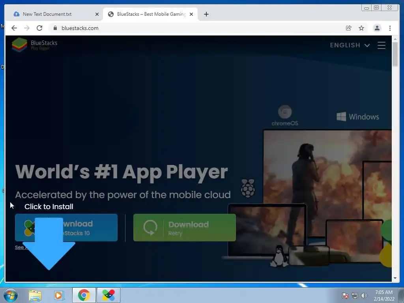Open File Explorer from the taskbar

pos(35,295)
